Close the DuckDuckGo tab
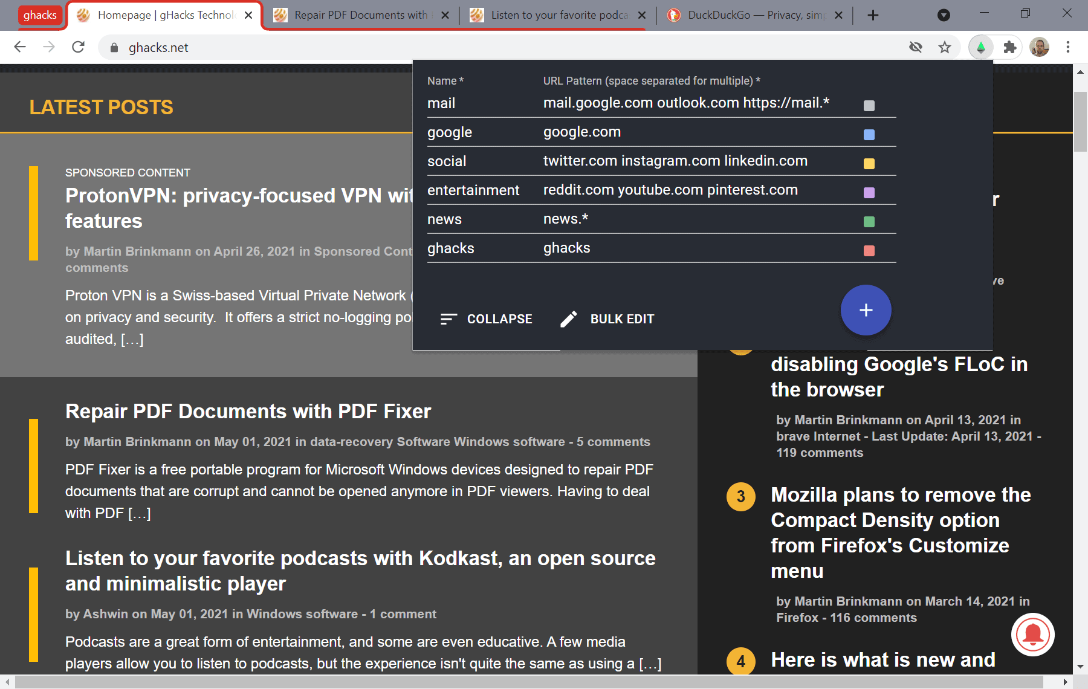Viewport: 1088px width, 689px height. coord(838,15)
